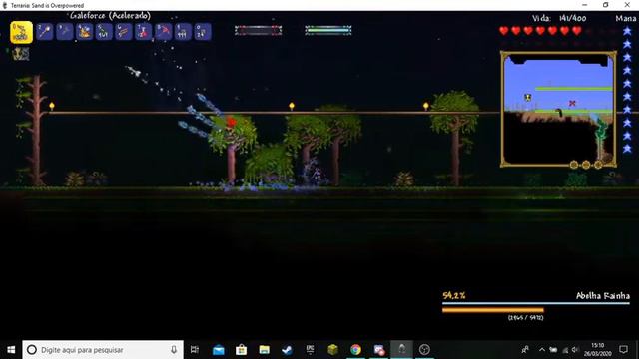Select hotbar slot 7 healing potion
The image size is (639, 359).
point(143,32)
